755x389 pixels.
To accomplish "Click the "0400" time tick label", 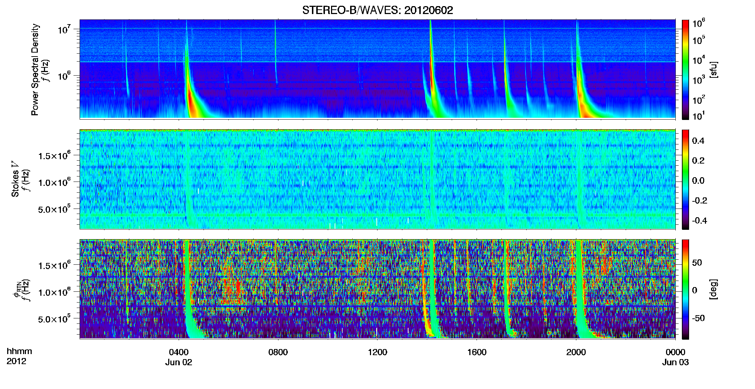I will (179, 352).
